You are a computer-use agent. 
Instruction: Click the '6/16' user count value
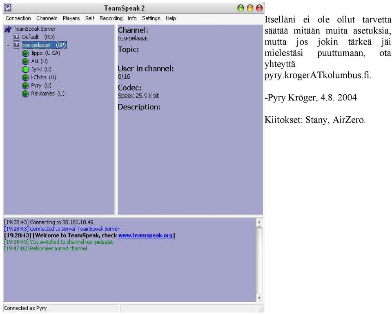coord(124,77)
